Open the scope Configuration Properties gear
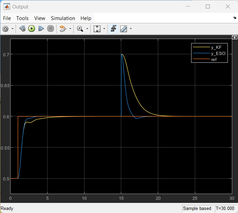 pyautogui.click(x=5, y=29)
